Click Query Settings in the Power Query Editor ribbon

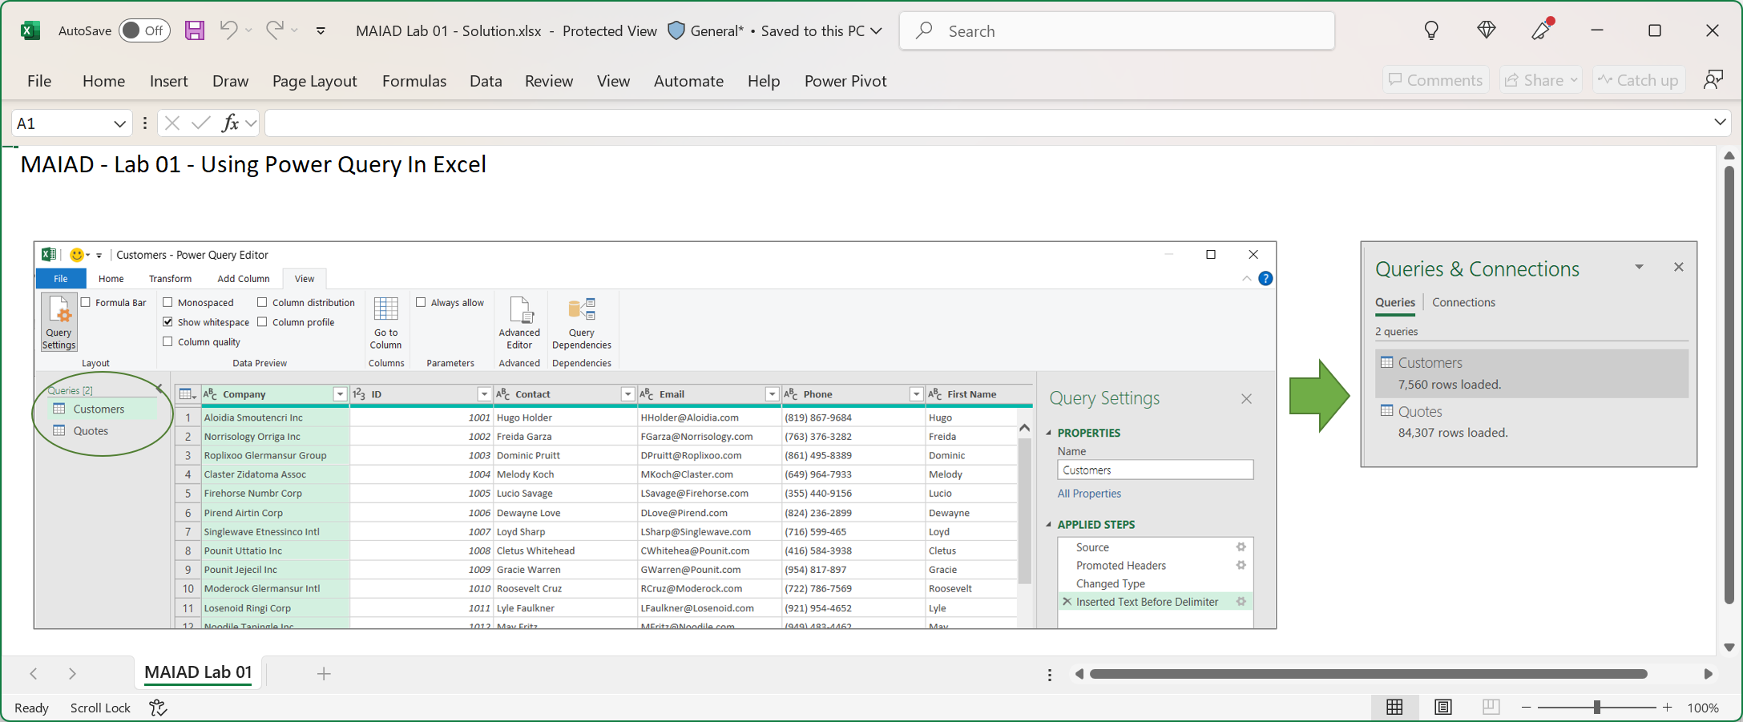pyautogui.click(x=59, y=322)
